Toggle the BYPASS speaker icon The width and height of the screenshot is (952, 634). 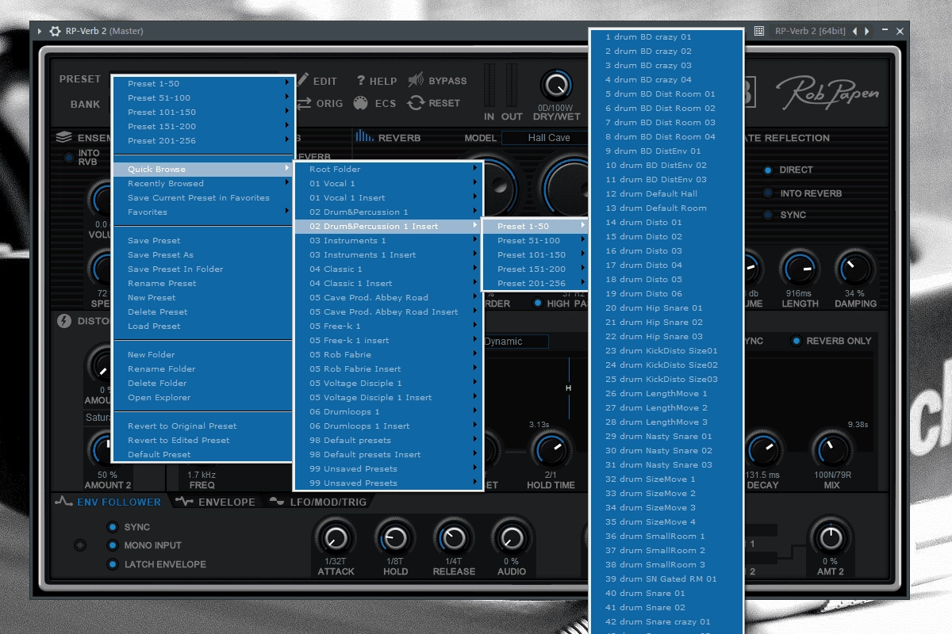[416, 80]
